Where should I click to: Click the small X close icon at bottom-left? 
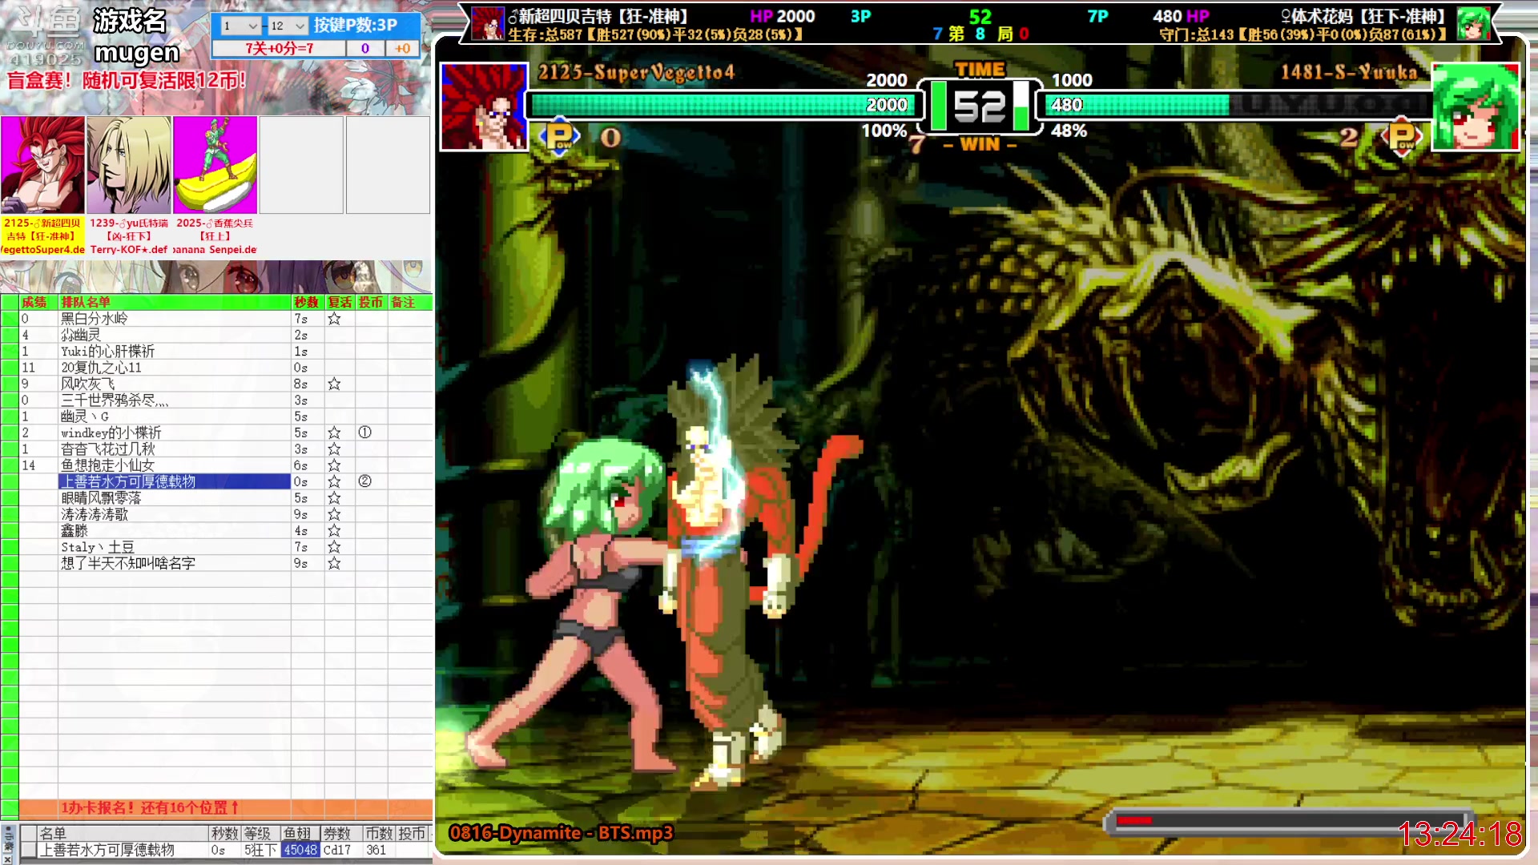point(9,858)
